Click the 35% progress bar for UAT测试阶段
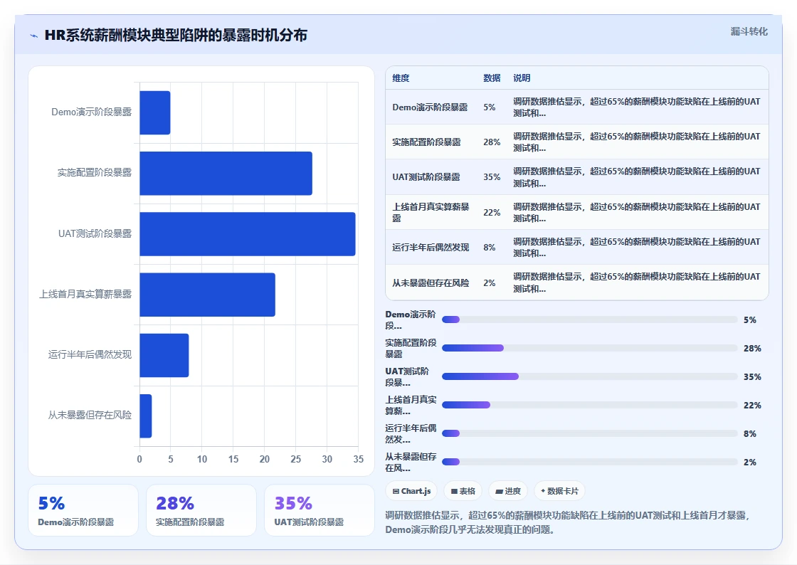Image resolution: width=797 pixels, height=565 pixels. [x=590, y=376]
